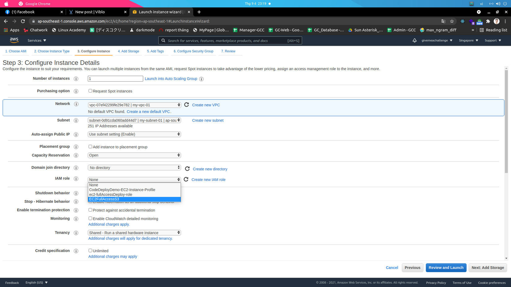Open givemeachallenge account menu

pos(437,41)
